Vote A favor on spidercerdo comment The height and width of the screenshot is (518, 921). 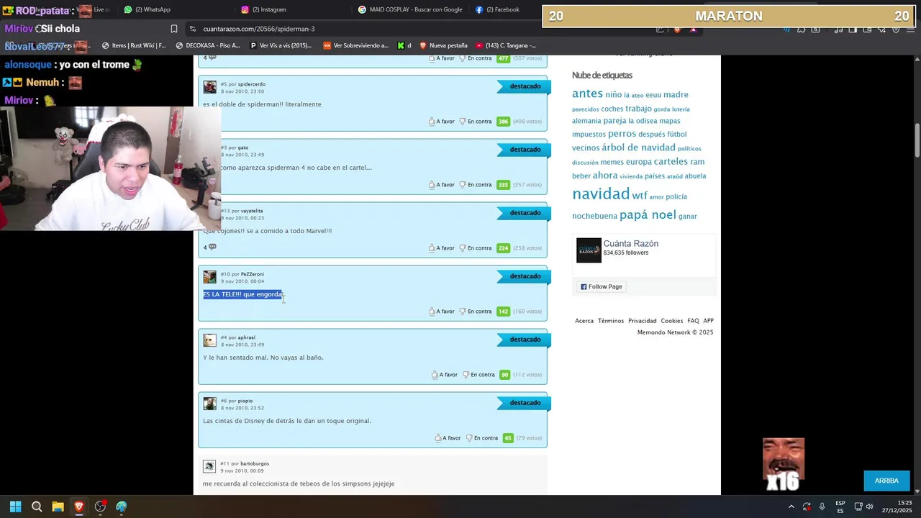pos(442,122)
